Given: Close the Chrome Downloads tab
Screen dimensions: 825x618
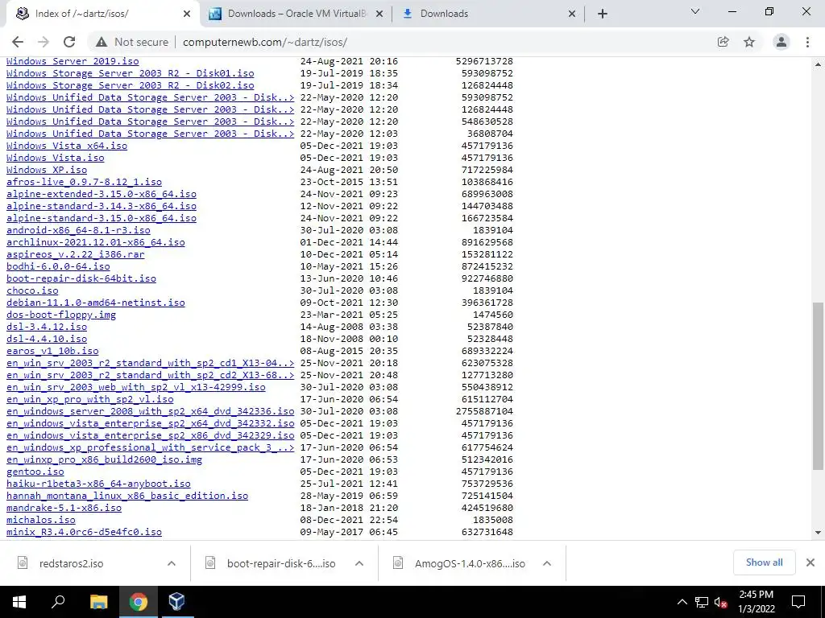Looking at the screenshot, I should click(572, 14).
